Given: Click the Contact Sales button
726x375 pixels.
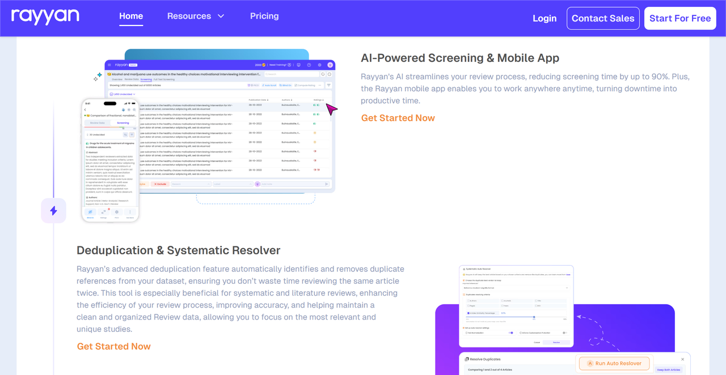Looking at the screenshot, I should coord(603,18).
